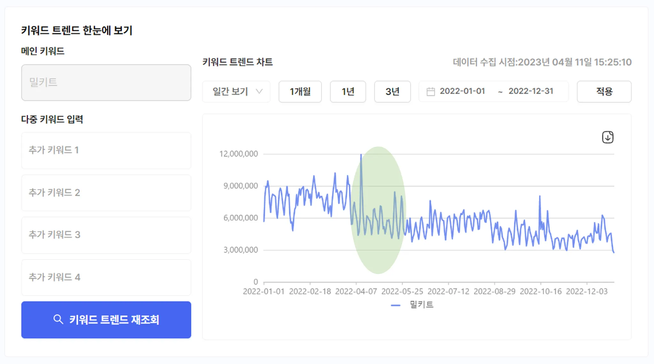Screen dimensions: 654x364
Task: Focus the 추가 키워드 4 input
Action: [x=106, y=277]
